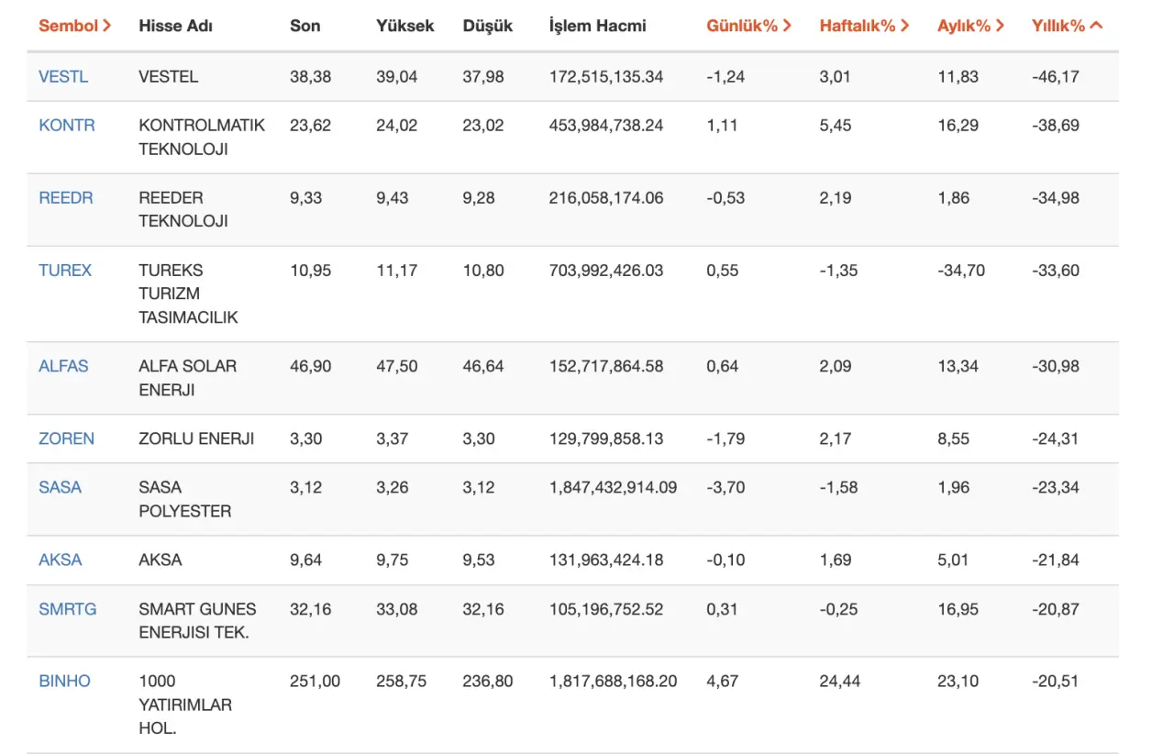The height and width of the screenshot is (754, 1174).
Task: Click the TUREX ticker link
Action: point(65,271)
